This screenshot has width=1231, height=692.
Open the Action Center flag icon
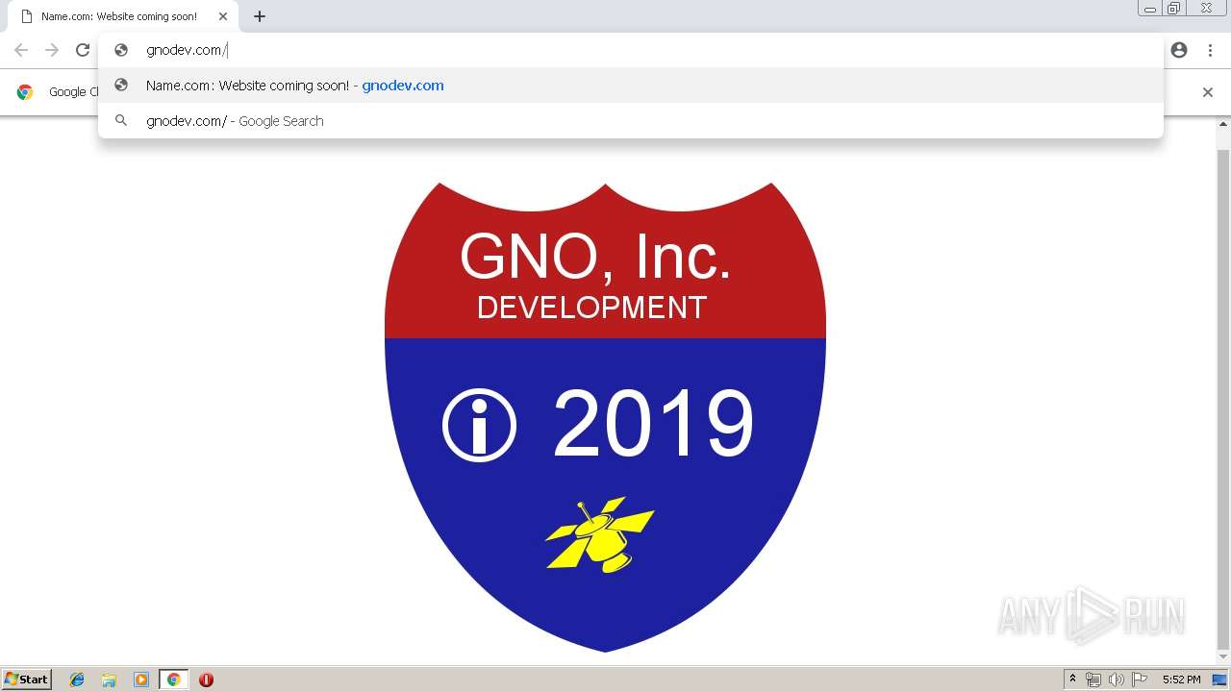(x=1140, y=680)
